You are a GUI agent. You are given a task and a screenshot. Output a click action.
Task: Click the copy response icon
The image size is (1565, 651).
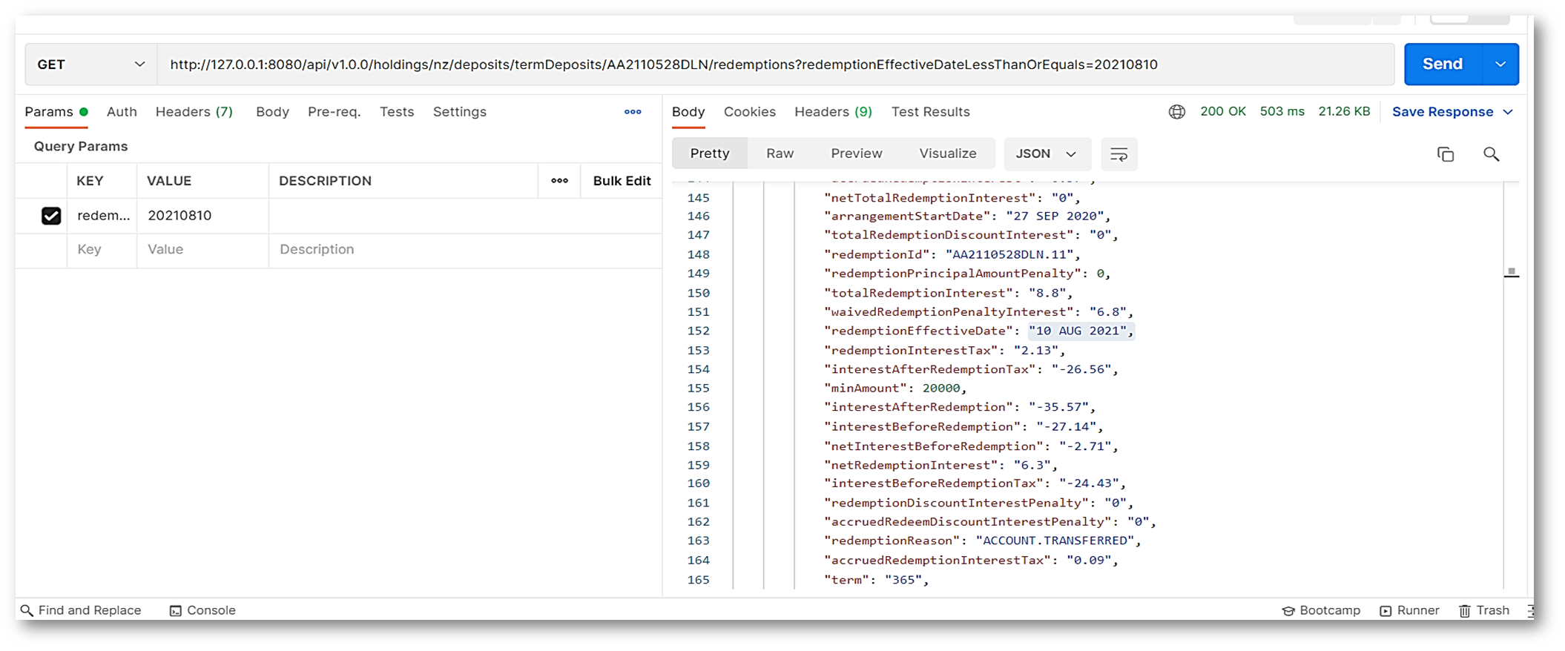[1445, 154]
